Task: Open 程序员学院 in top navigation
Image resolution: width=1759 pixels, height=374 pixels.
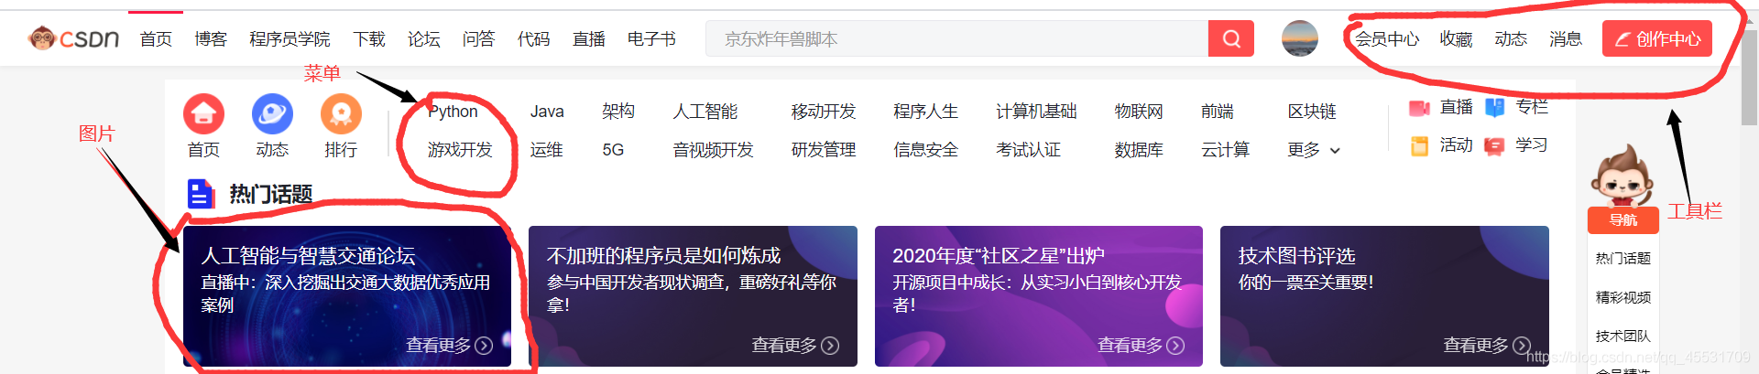Action: tap(290, 39)
